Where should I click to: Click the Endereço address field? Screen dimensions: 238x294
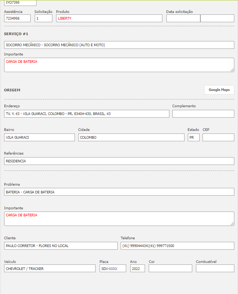pyautogui.click(x=86, y=114)
